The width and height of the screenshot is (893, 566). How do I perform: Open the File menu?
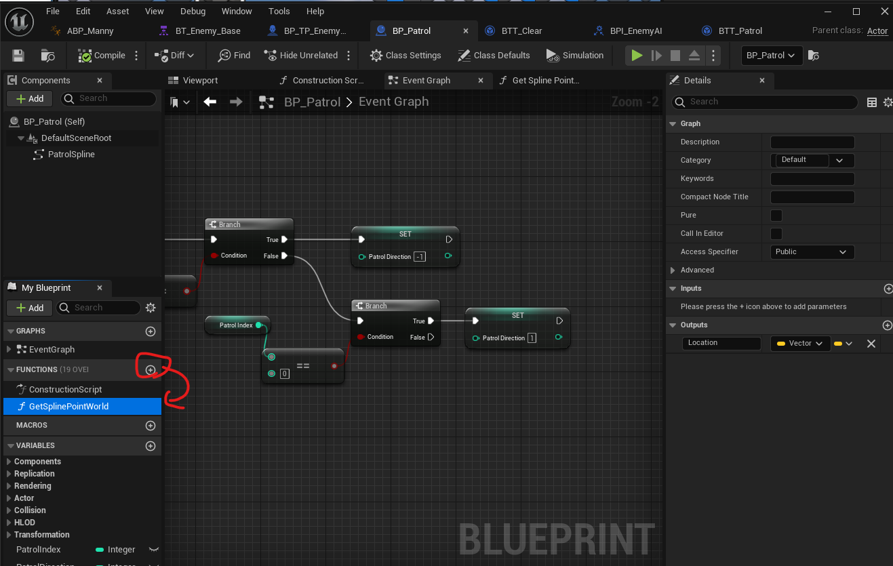(x=52, y=11)
